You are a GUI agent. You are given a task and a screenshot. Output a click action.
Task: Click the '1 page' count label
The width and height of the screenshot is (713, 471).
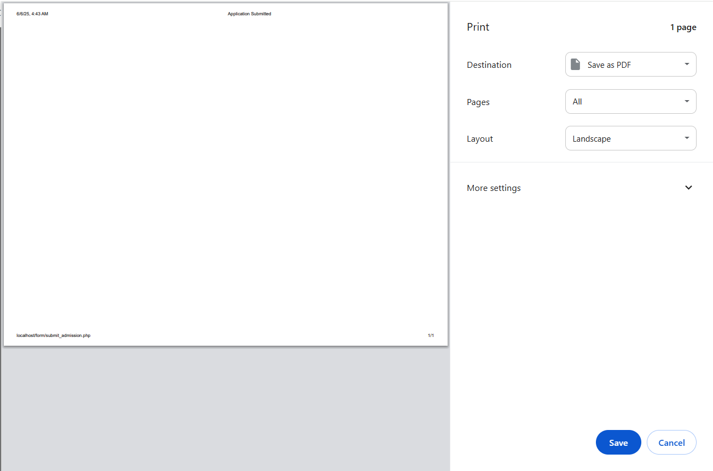tap(683, 27)
